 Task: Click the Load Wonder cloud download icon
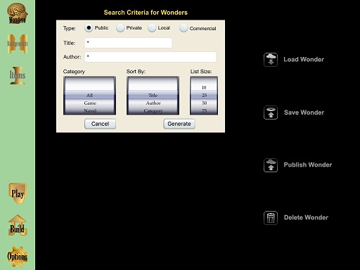271,60
